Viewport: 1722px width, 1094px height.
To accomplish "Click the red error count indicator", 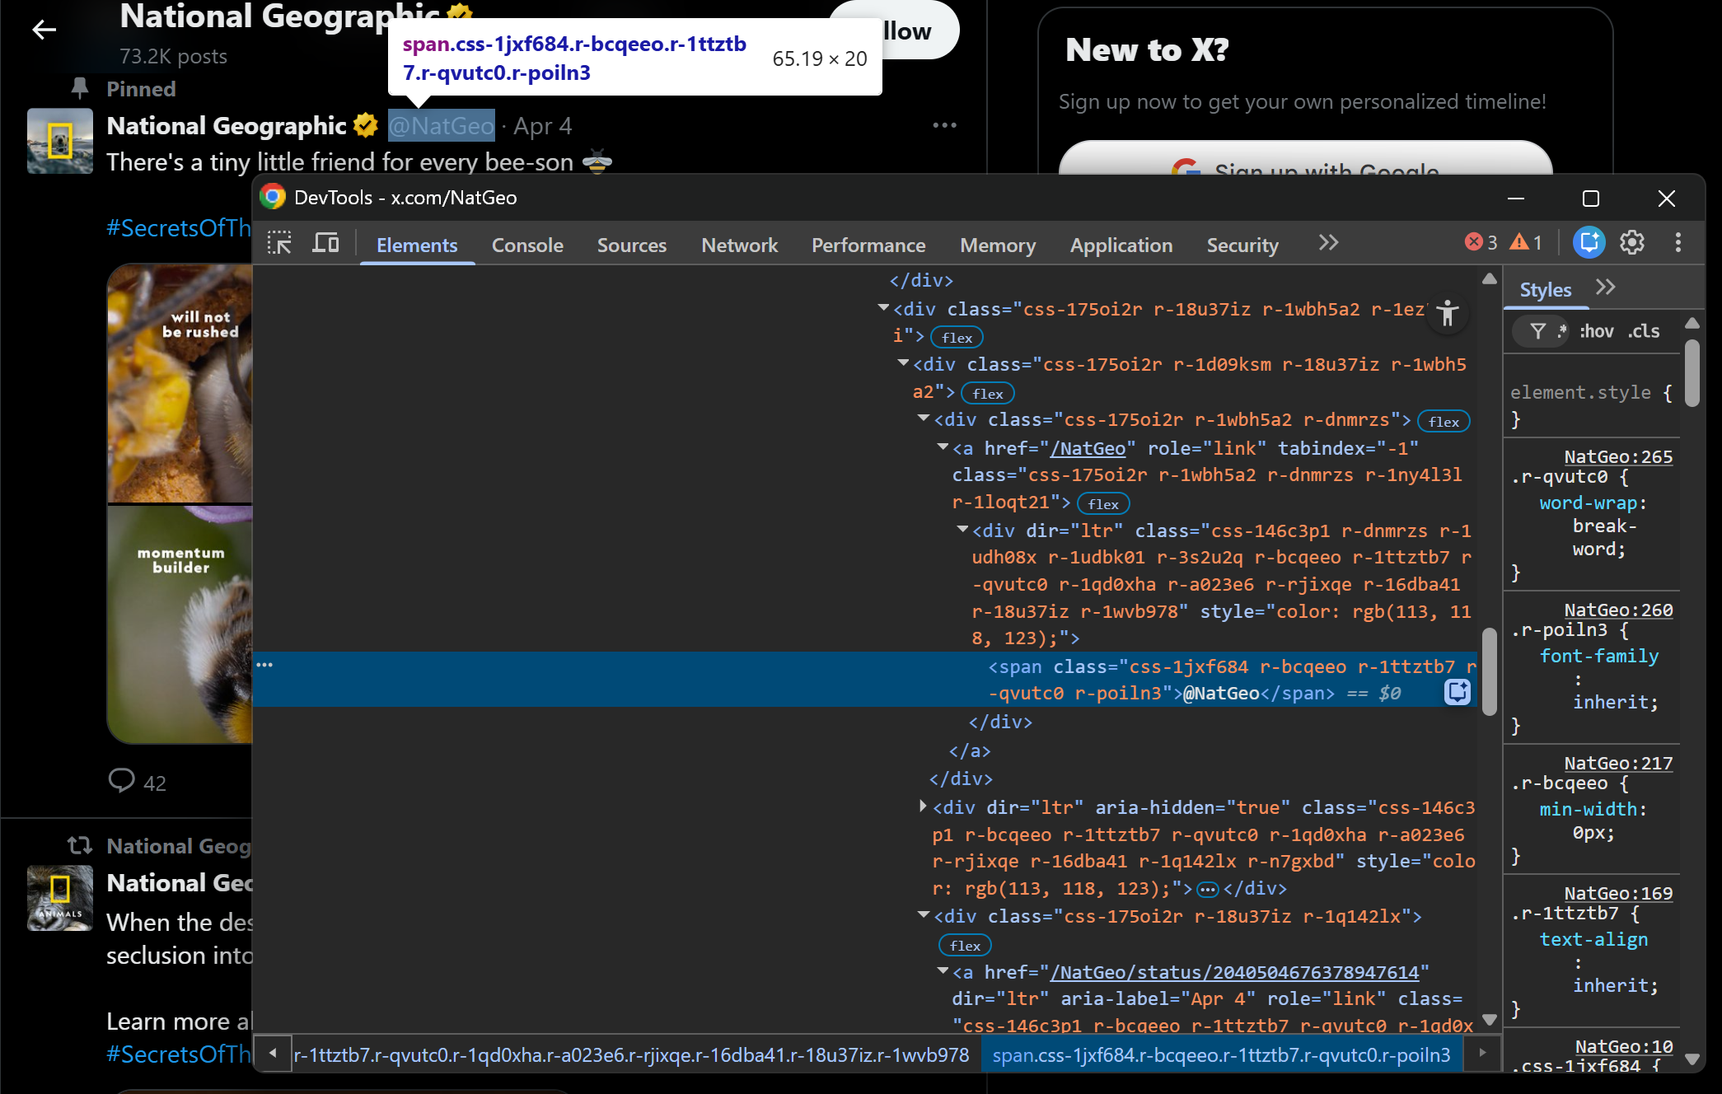I will pyautogui.click(x=1481, y=242).
